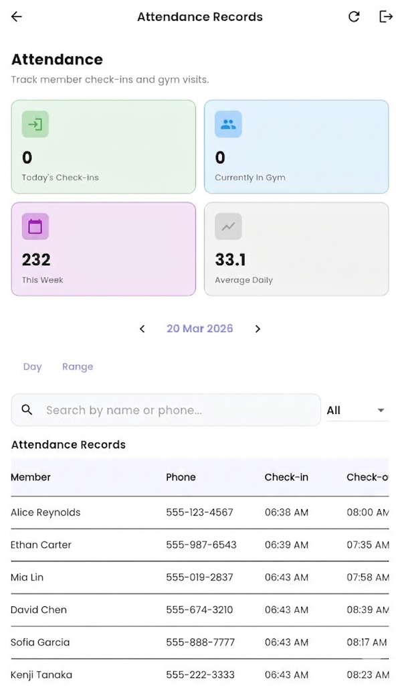Click the logout icon top right

[x=386, y=17]
